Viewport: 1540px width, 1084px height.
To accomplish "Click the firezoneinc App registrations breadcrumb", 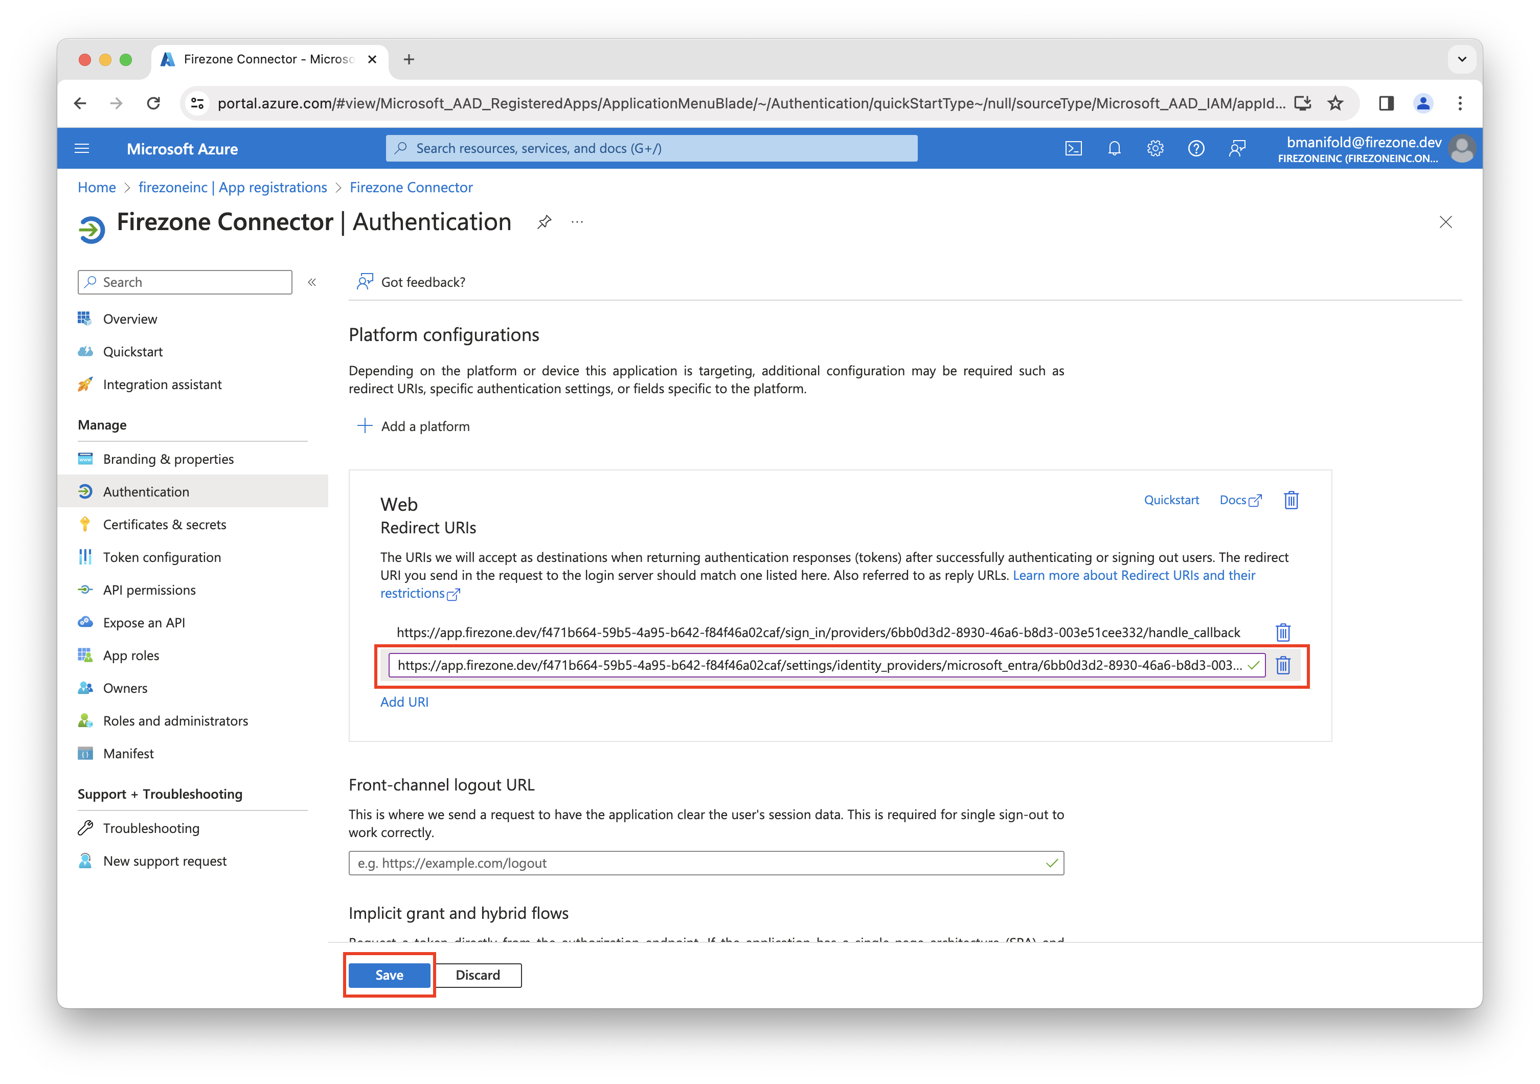I will tap(232, 187).
